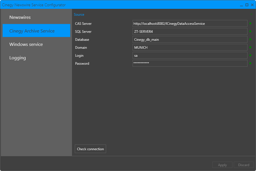Click the Password label

click(x=82, y=64)
